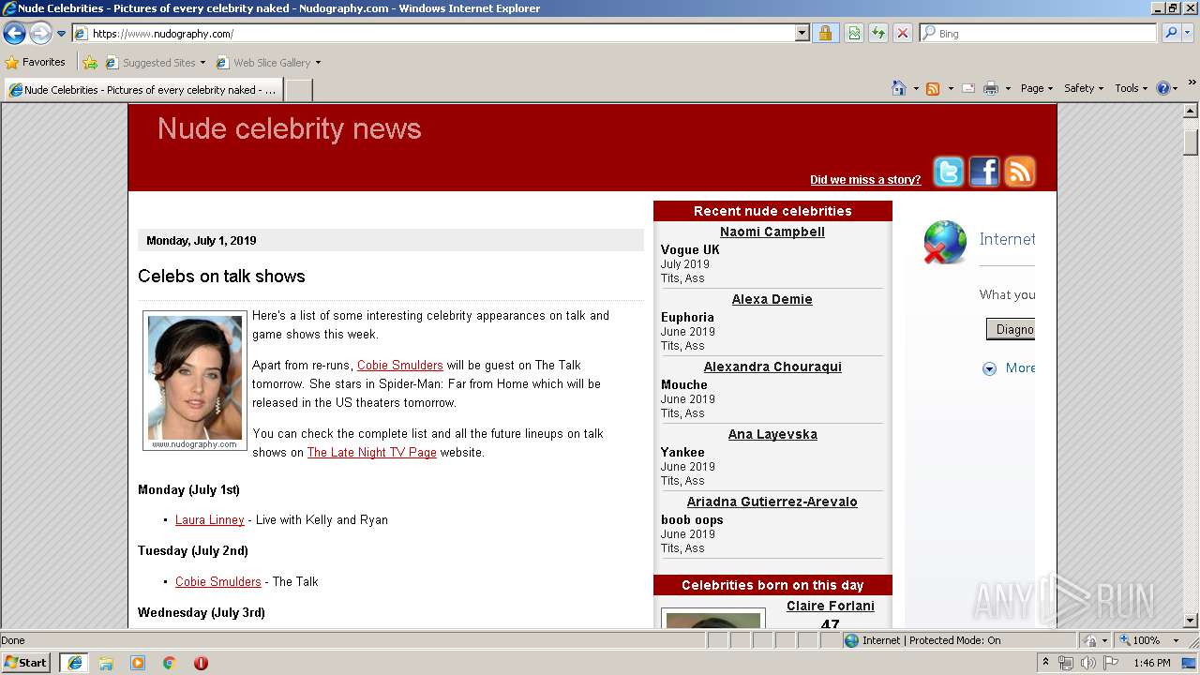Switch to Internet Explorer taskbar button
The height and width of the screenshot is (675, 1200).
click(74, 663)
